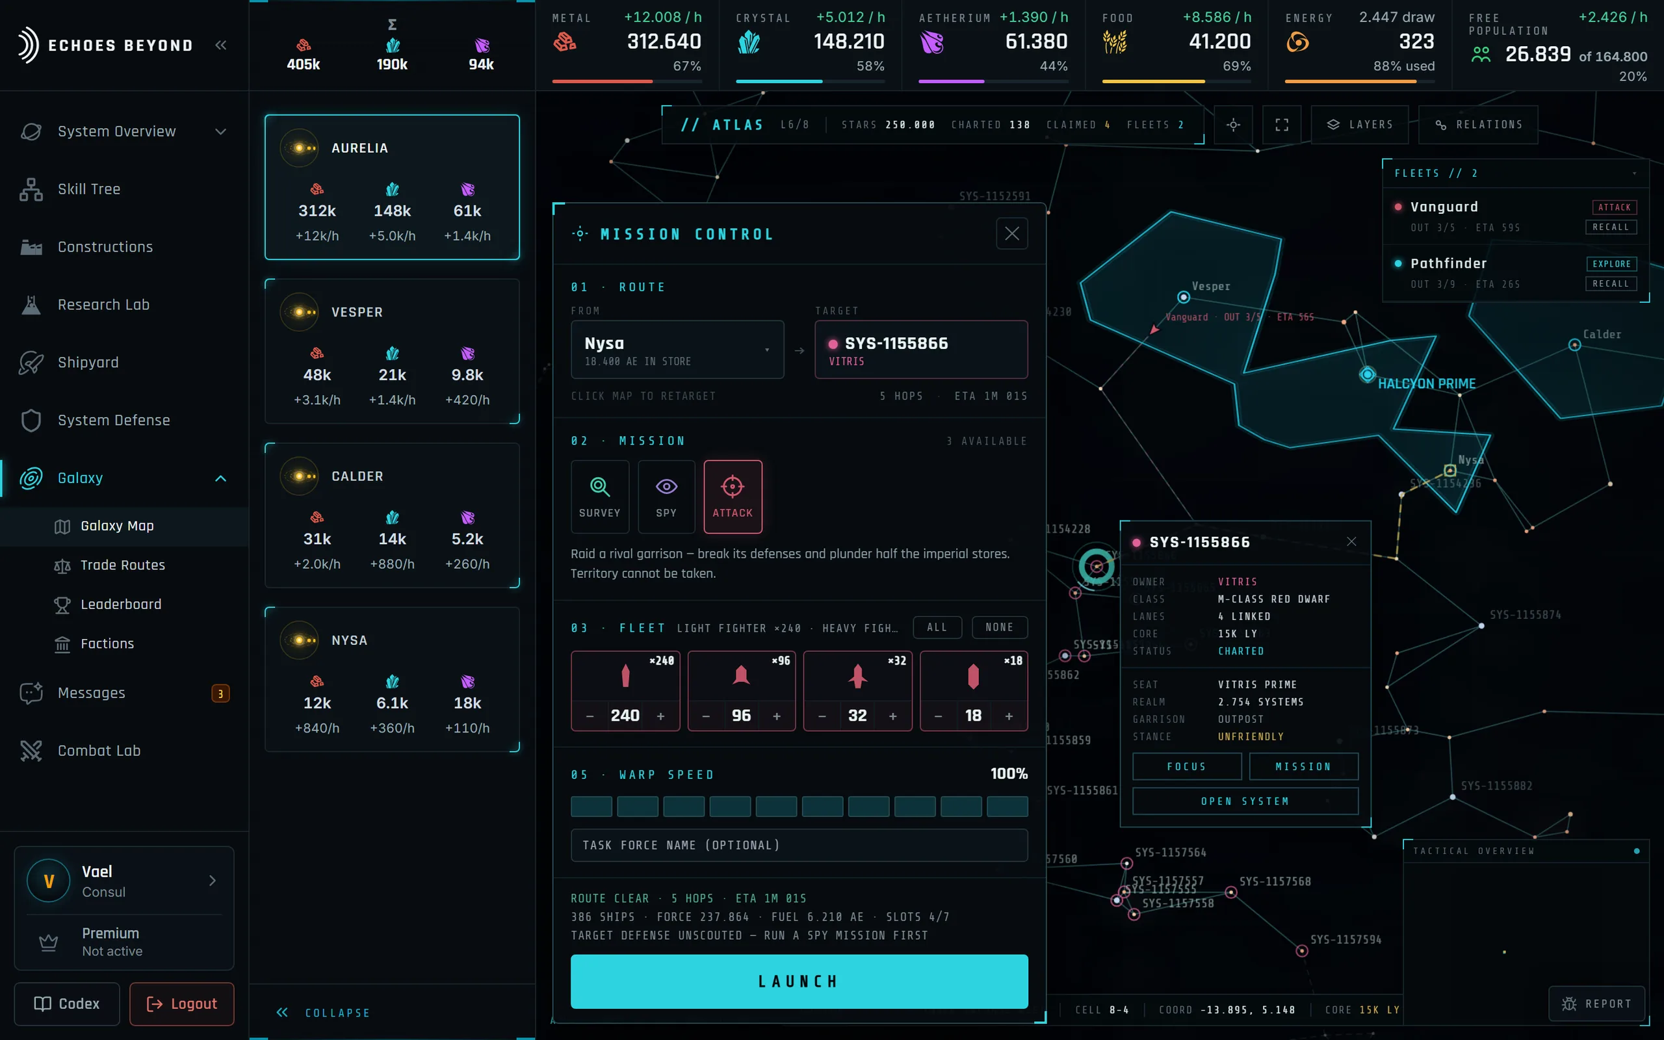Focus the Task Force Name field
1664x1040 pixels.
799,846
